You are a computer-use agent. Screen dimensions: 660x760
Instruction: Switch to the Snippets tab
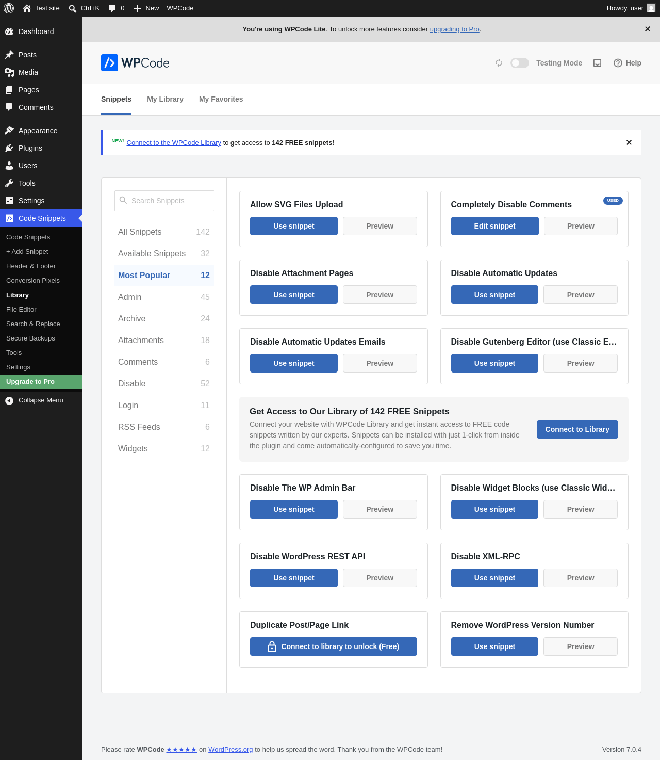pos(116,99)
